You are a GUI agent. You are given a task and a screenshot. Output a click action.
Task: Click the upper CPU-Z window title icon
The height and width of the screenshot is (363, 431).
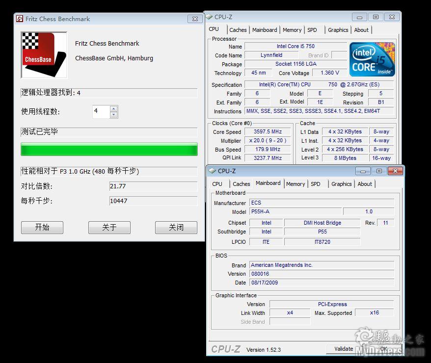coord(209,17)
